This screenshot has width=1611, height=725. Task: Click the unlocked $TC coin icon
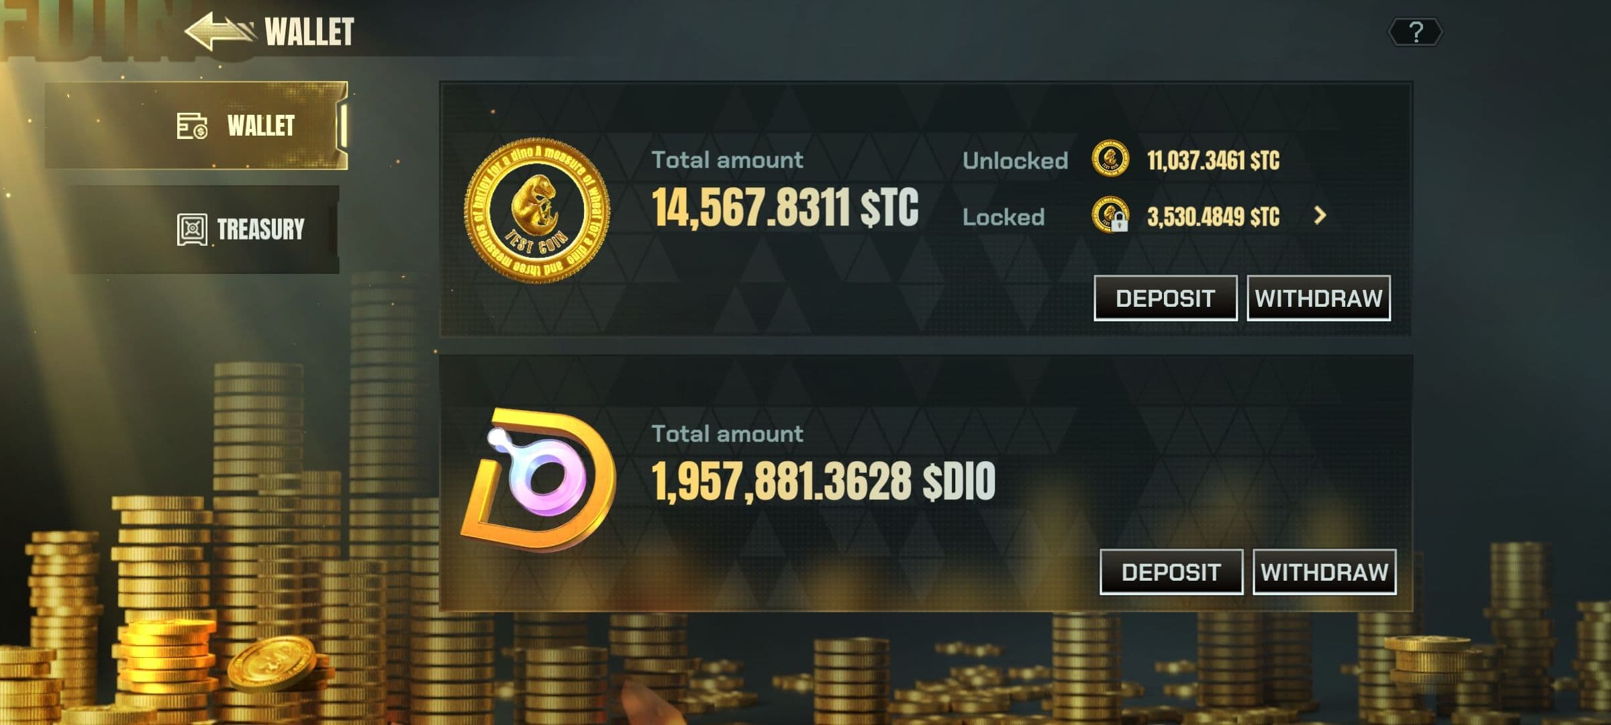pos(1110,159)
